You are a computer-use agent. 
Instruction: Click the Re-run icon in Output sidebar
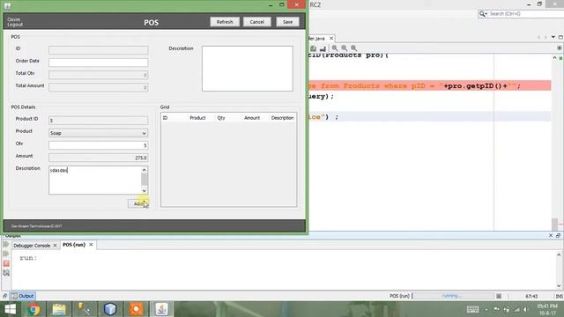click(6, 245)
